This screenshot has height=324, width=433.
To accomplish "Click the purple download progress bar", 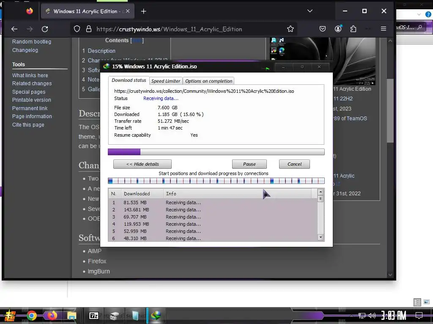I will (216, 152).
